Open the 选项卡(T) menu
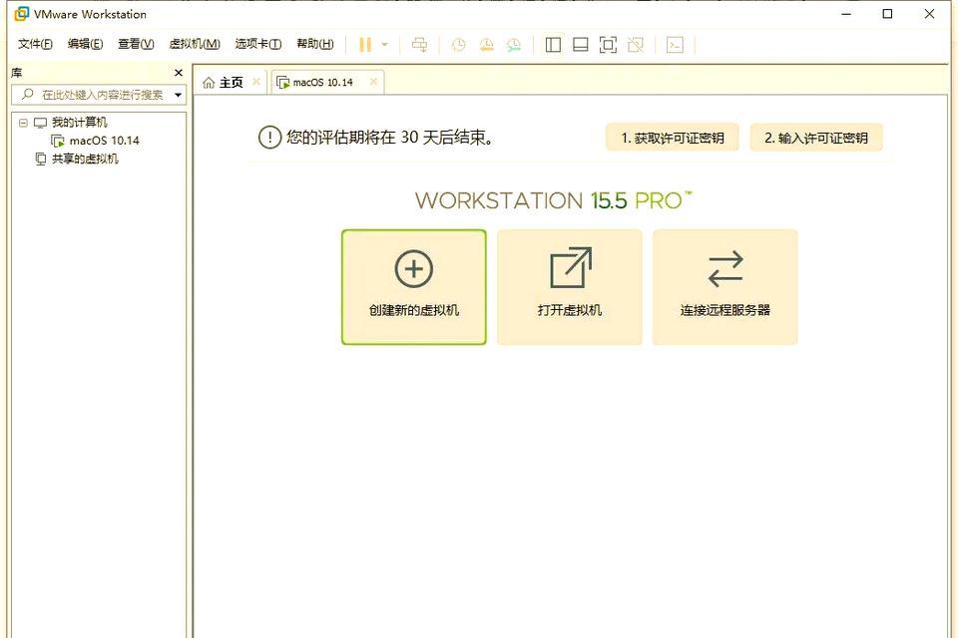 click(x=257, y=44)
